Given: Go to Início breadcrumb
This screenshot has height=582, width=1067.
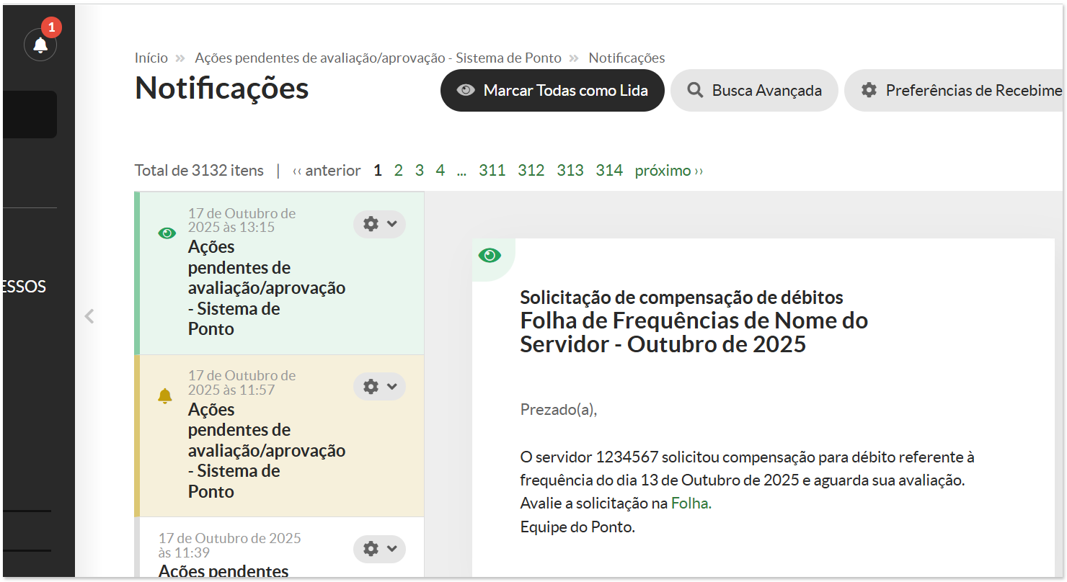Looking at the screenshot, I should click(x=151, y=58).
